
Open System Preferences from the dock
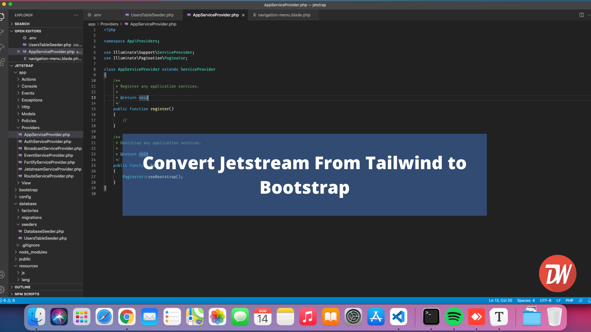point(353,316)
